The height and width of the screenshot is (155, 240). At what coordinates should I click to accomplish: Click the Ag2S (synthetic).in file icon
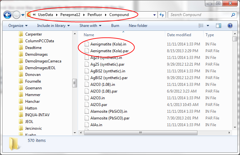tap(86, 58)
